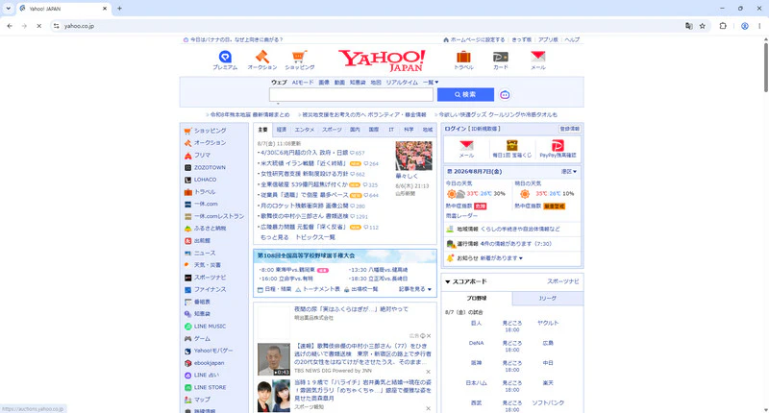Open the region dropdown in weather panel

pos(569,172)
